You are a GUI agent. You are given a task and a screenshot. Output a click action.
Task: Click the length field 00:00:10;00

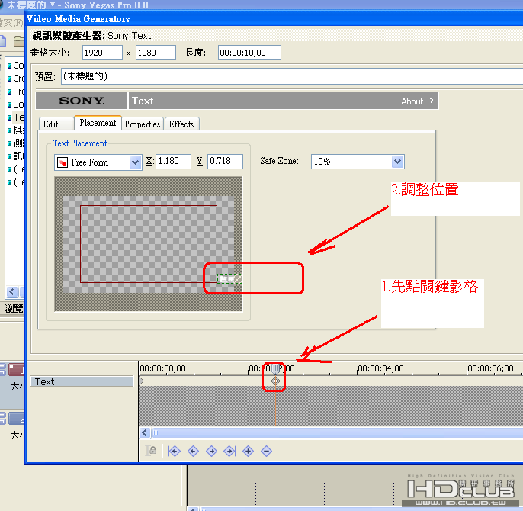pyautogui.click(x=249, y=53)
